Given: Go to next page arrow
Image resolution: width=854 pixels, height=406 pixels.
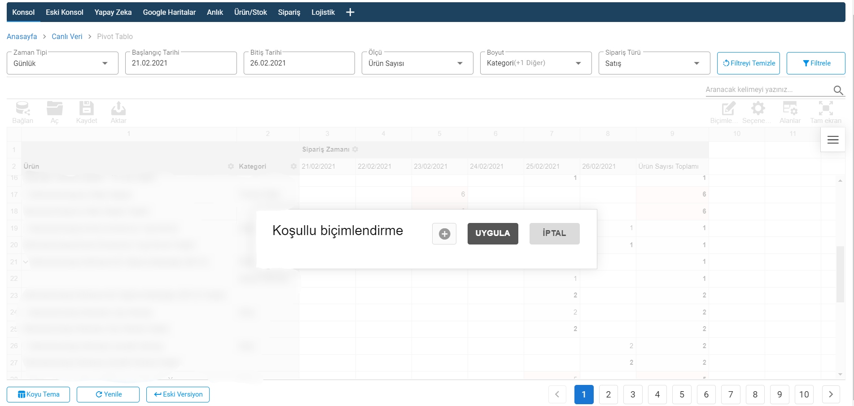Looking at the screenshot, I should (x=831, y=395).
